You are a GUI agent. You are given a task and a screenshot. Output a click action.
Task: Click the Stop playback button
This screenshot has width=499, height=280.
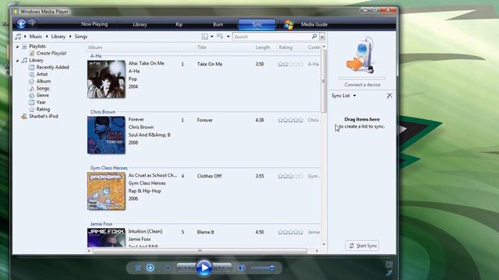coord(168,268)
